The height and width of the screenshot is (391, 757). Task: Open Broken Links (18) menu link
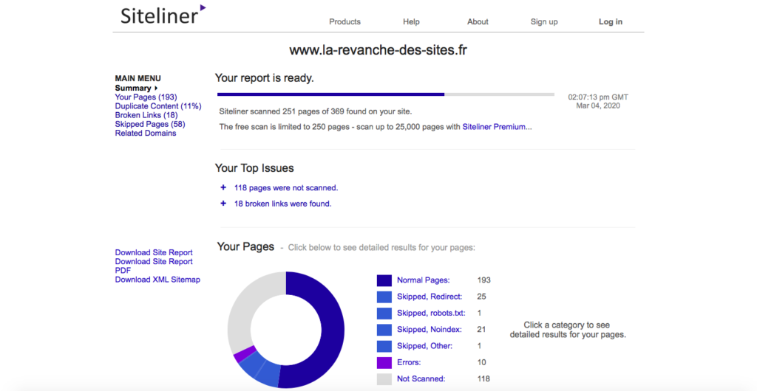point(146,115)
